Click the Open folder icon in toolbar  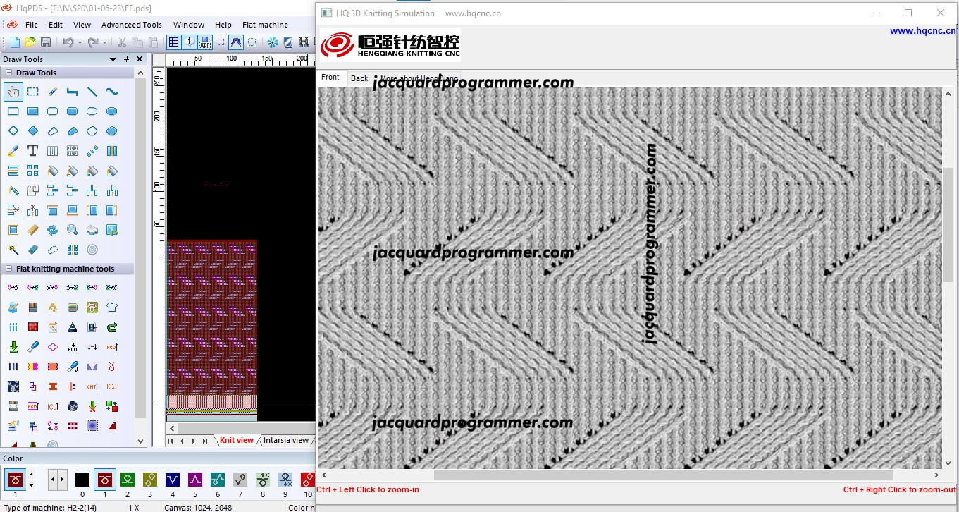30,42
